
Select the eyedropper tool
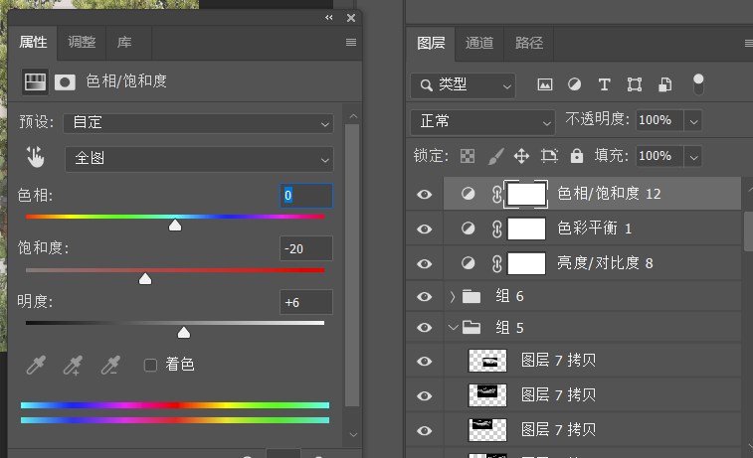tap(36, 366)
